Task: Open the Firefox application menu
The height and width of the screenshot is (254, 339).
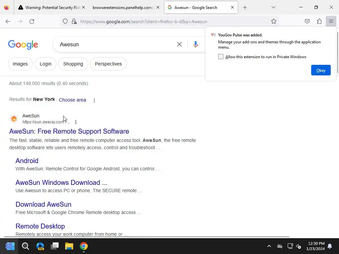Action: 331,21
